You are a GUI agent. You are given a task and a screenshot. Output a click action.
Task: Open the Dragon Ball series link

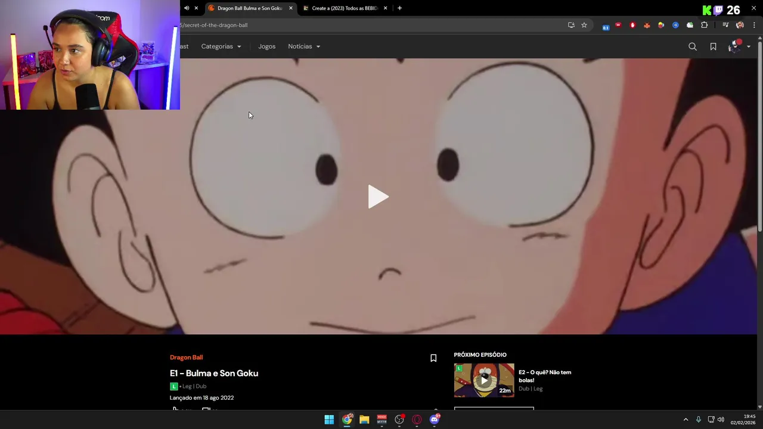pyautogui.click(x=186, y=357)
